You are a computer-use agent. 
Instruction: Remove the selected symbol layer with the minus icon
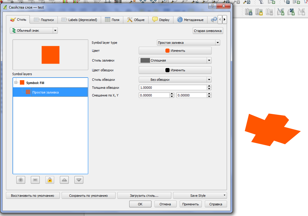click(35, 180)
